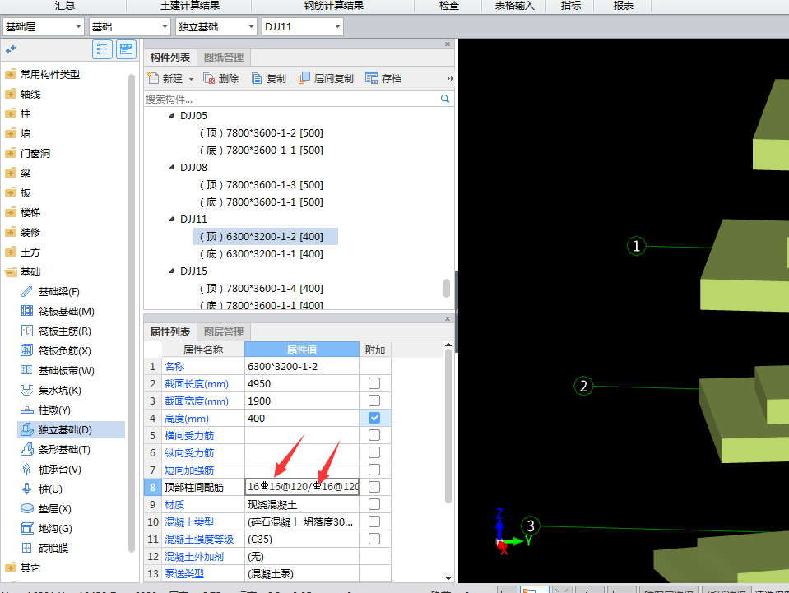Image resolution: width=789 pixels, height=593 pixels.
Task: Open the 报表 menu tab
Action: (x=624, y=6)
